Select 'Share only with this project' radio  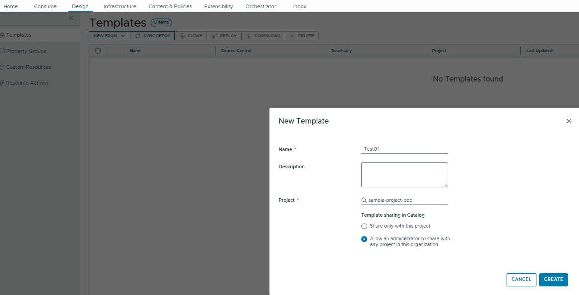point(364,226)
